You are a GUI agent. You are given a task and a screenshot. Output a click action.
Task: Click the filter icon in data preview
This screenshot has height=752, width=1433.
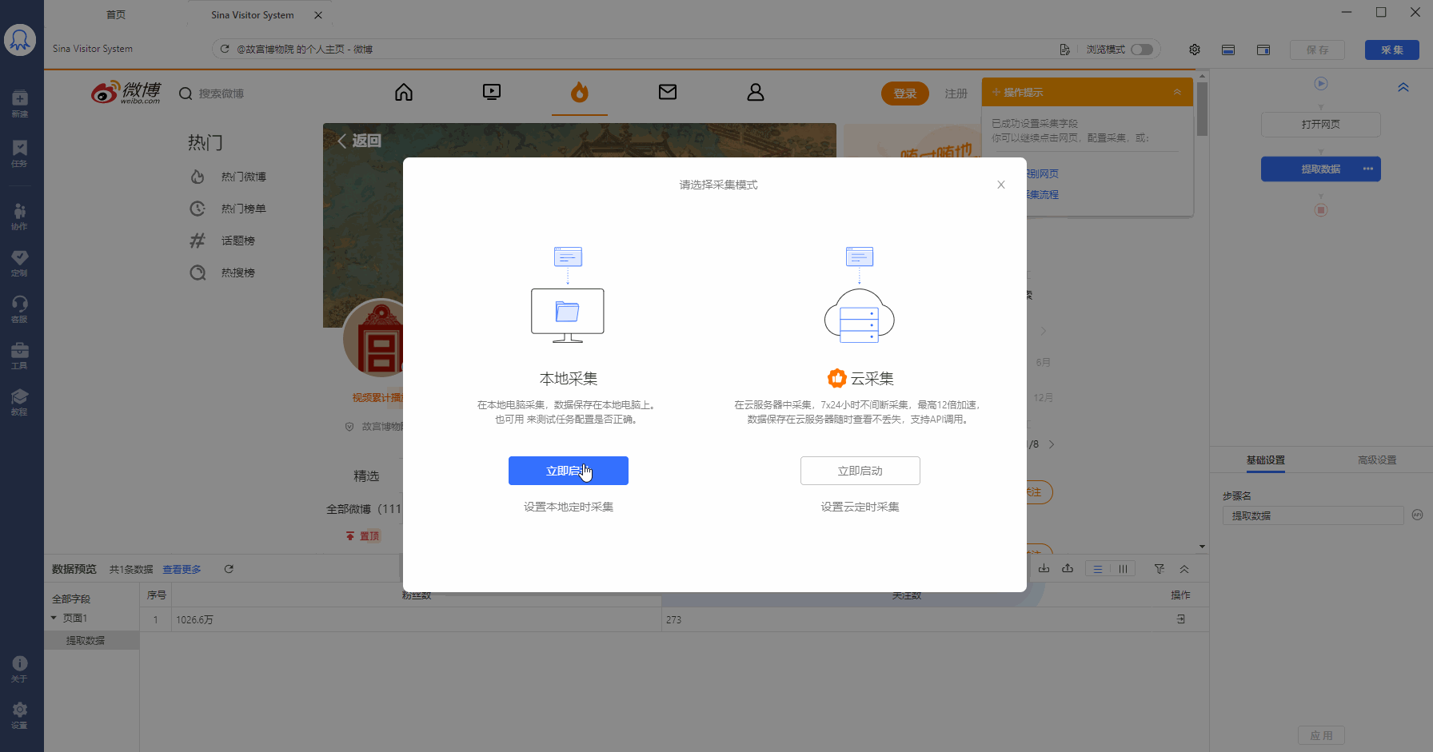pyautogui.click(x=1160, y=569)
